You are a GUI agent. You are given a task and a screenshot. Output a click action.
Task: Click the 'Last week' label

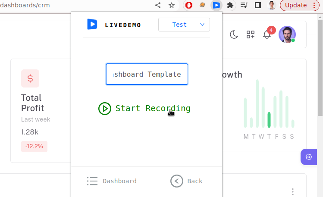tap(35, 119)
